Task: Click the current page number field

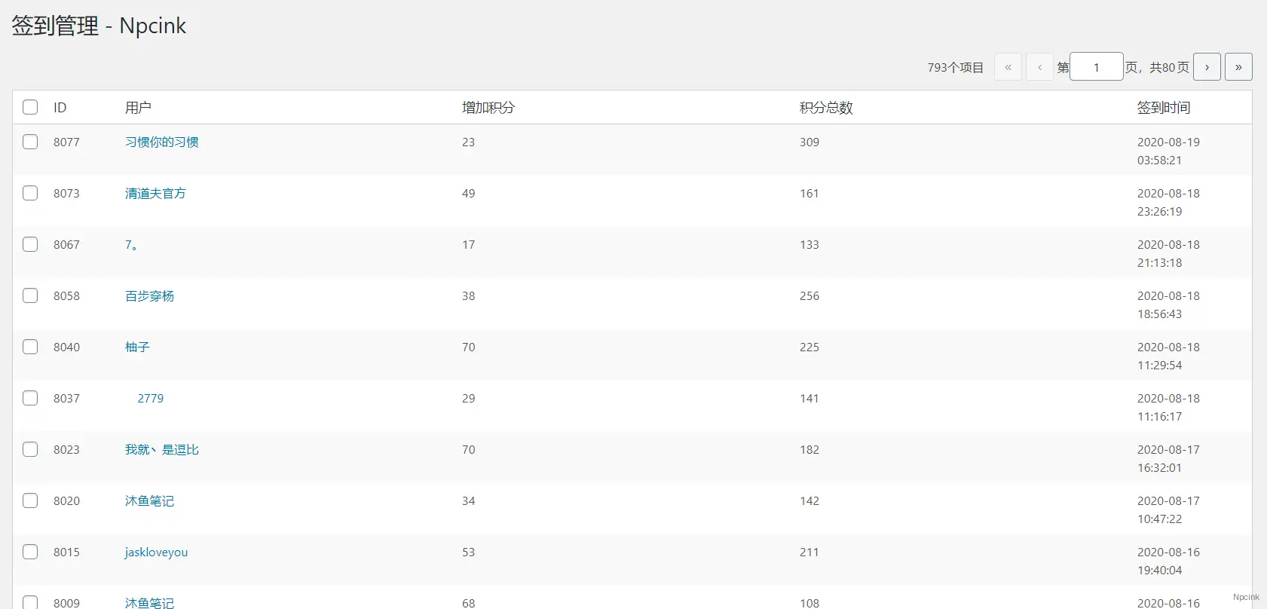Action: (1096, 67)
